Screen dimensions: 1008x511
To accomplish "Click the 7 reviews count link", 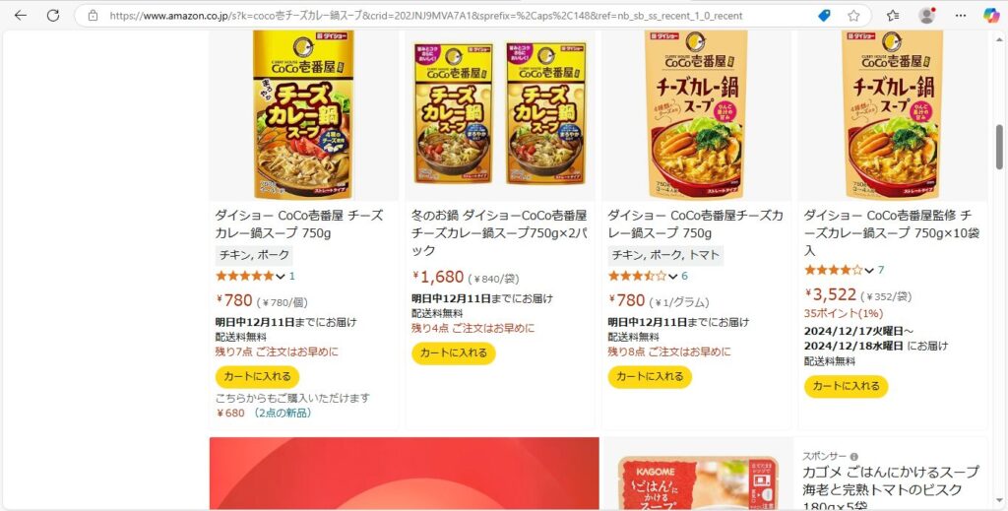I will pyautogui.click(x=881, y=270).
